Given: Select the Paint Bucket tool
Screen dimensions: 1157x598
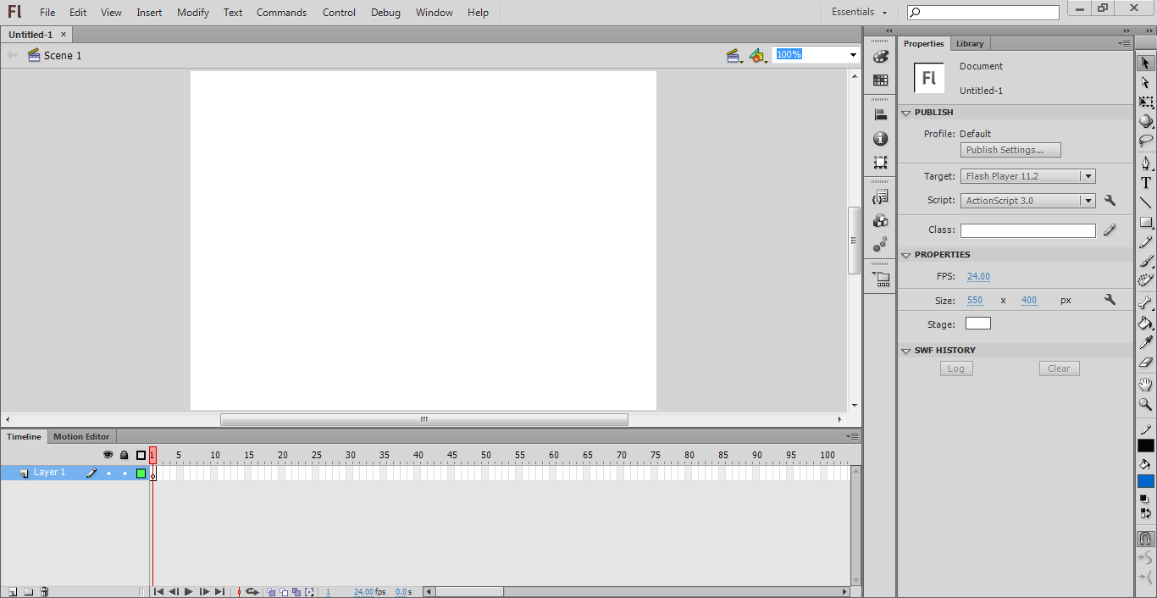Looking at the screenshot, I should click(x=1145, y=323).
